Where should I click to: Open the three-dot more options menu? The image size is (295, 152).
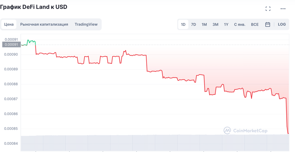coord(283,9)
